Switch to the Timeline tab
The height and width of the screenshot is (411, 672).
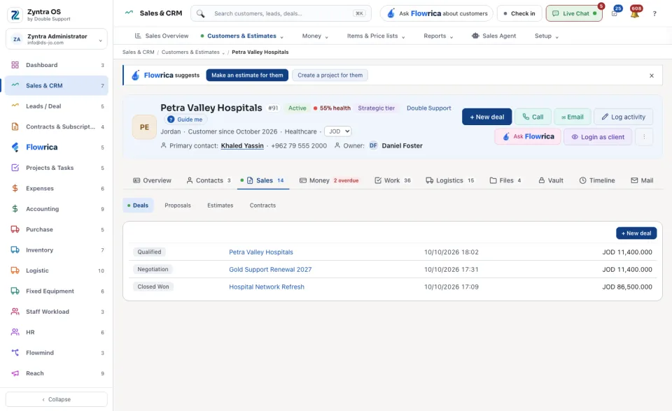point(597,180)
